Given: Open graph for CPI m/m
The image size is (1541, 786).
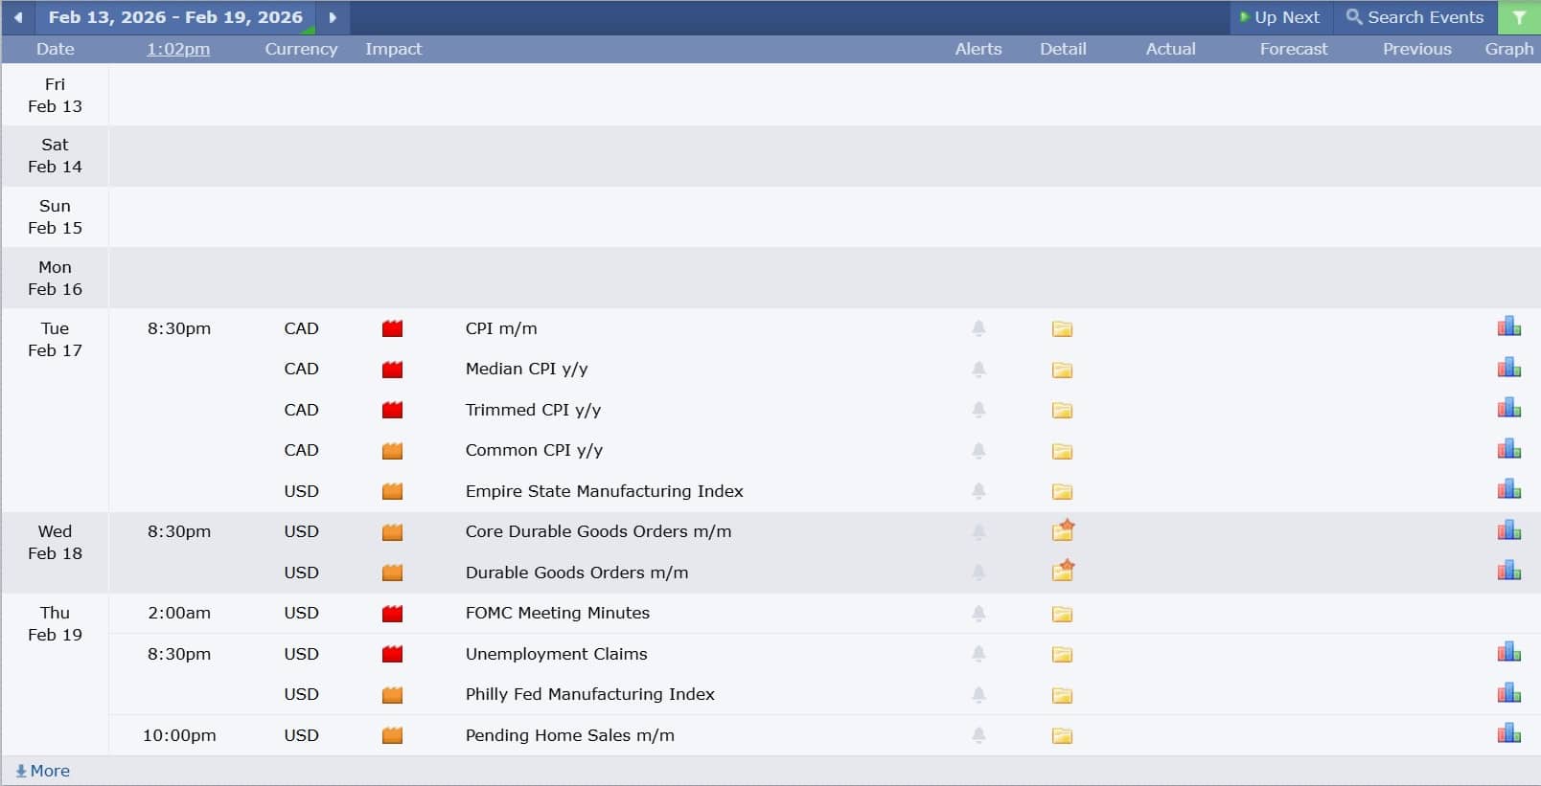Looking at the screenshot, I should [1508, 327].
